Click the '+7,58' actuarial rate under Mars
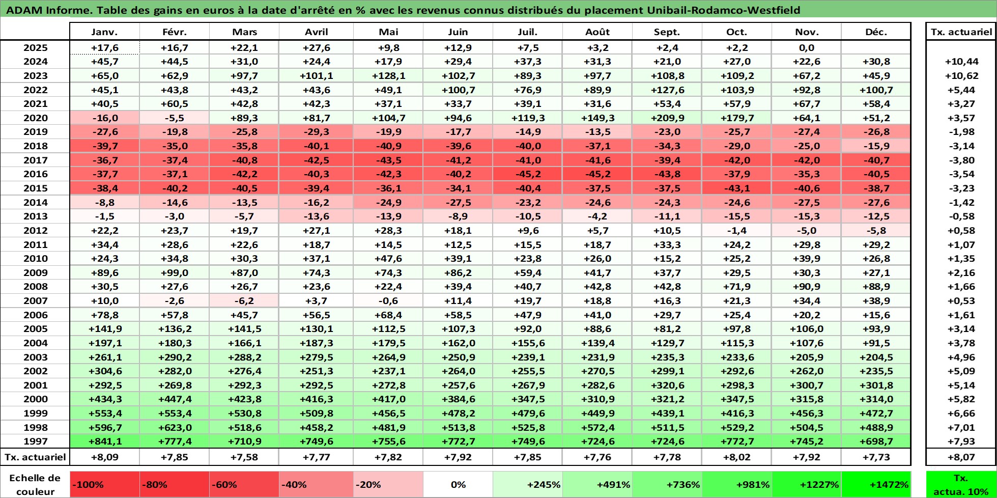Viewport: 997px width, 498px height. (244, 457)
